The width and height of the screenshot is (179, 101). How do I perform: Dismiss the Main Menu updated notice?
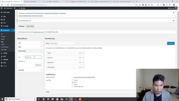tap(174, 20)
